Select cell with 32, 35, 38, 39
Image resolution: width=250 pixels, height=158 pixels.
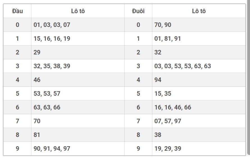pyautogui.click(x=78, y=66)
